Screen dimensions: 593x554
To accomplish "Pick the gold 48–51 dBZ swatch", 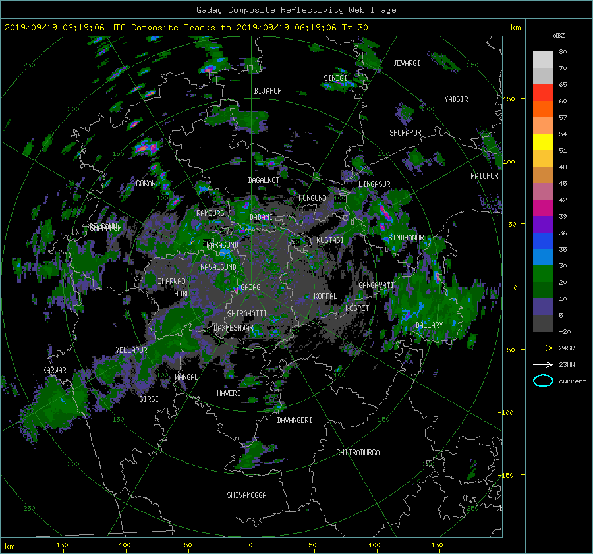I will (x=543, y=159).
